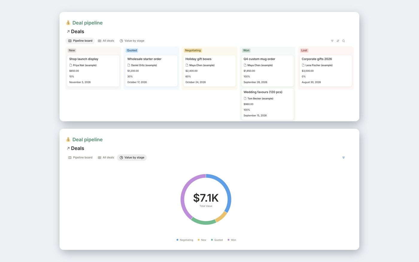Click page icon beside Maya Chen in Won
Screen dimensions: 419x262
point(245,65)
